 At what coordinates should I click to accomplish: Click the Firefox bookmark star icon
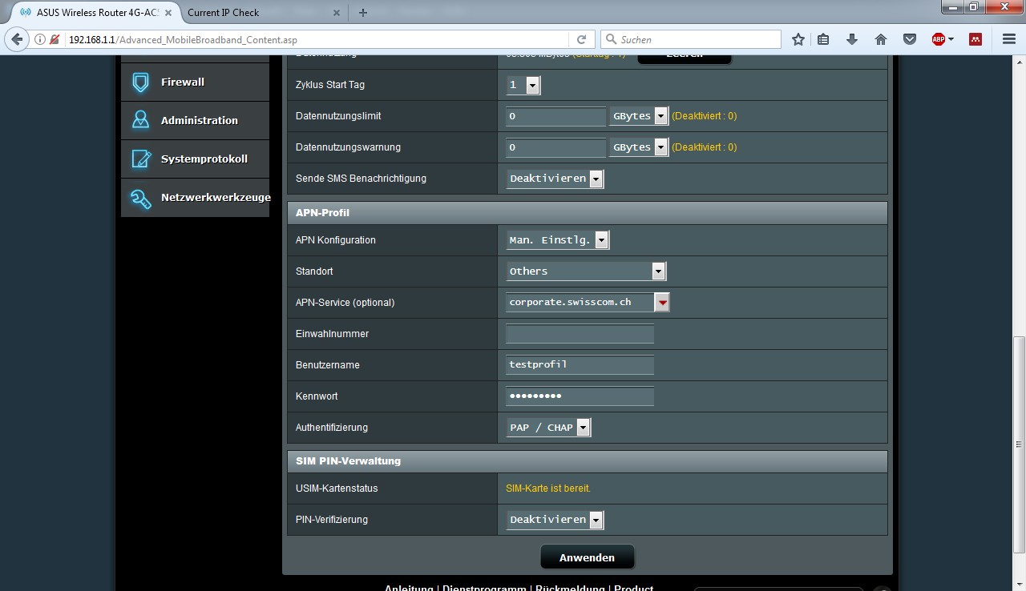click(x=798, y=39)
